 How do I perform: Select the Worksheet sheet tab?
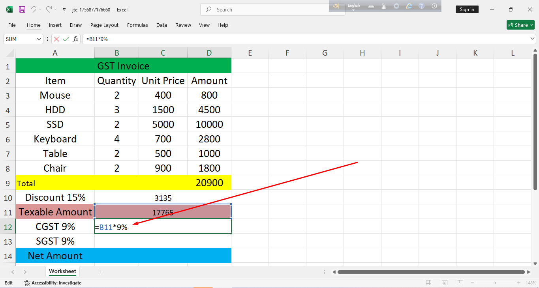click(62, 271)
